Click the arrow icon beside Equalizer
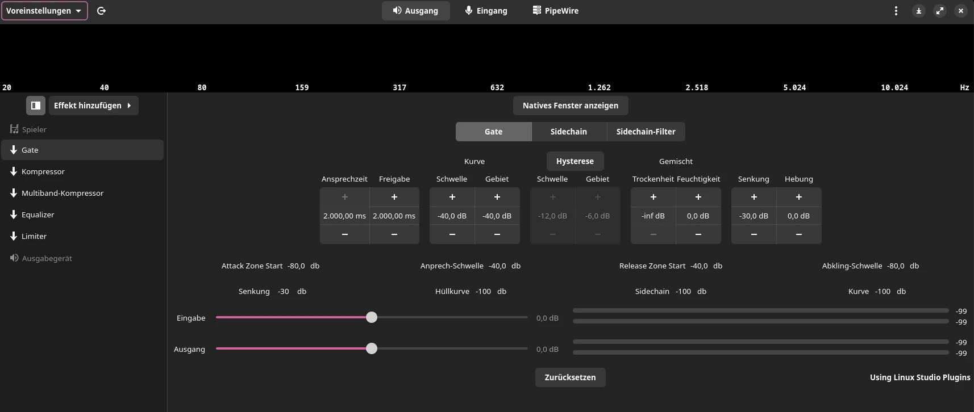 point(14,215)
